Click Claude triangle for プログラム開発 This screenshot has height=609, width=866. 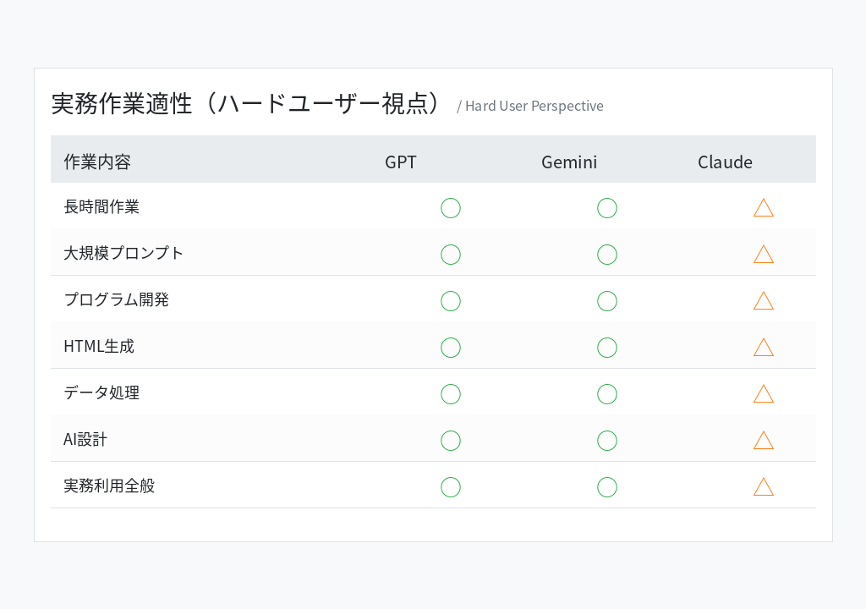point(764,300)
